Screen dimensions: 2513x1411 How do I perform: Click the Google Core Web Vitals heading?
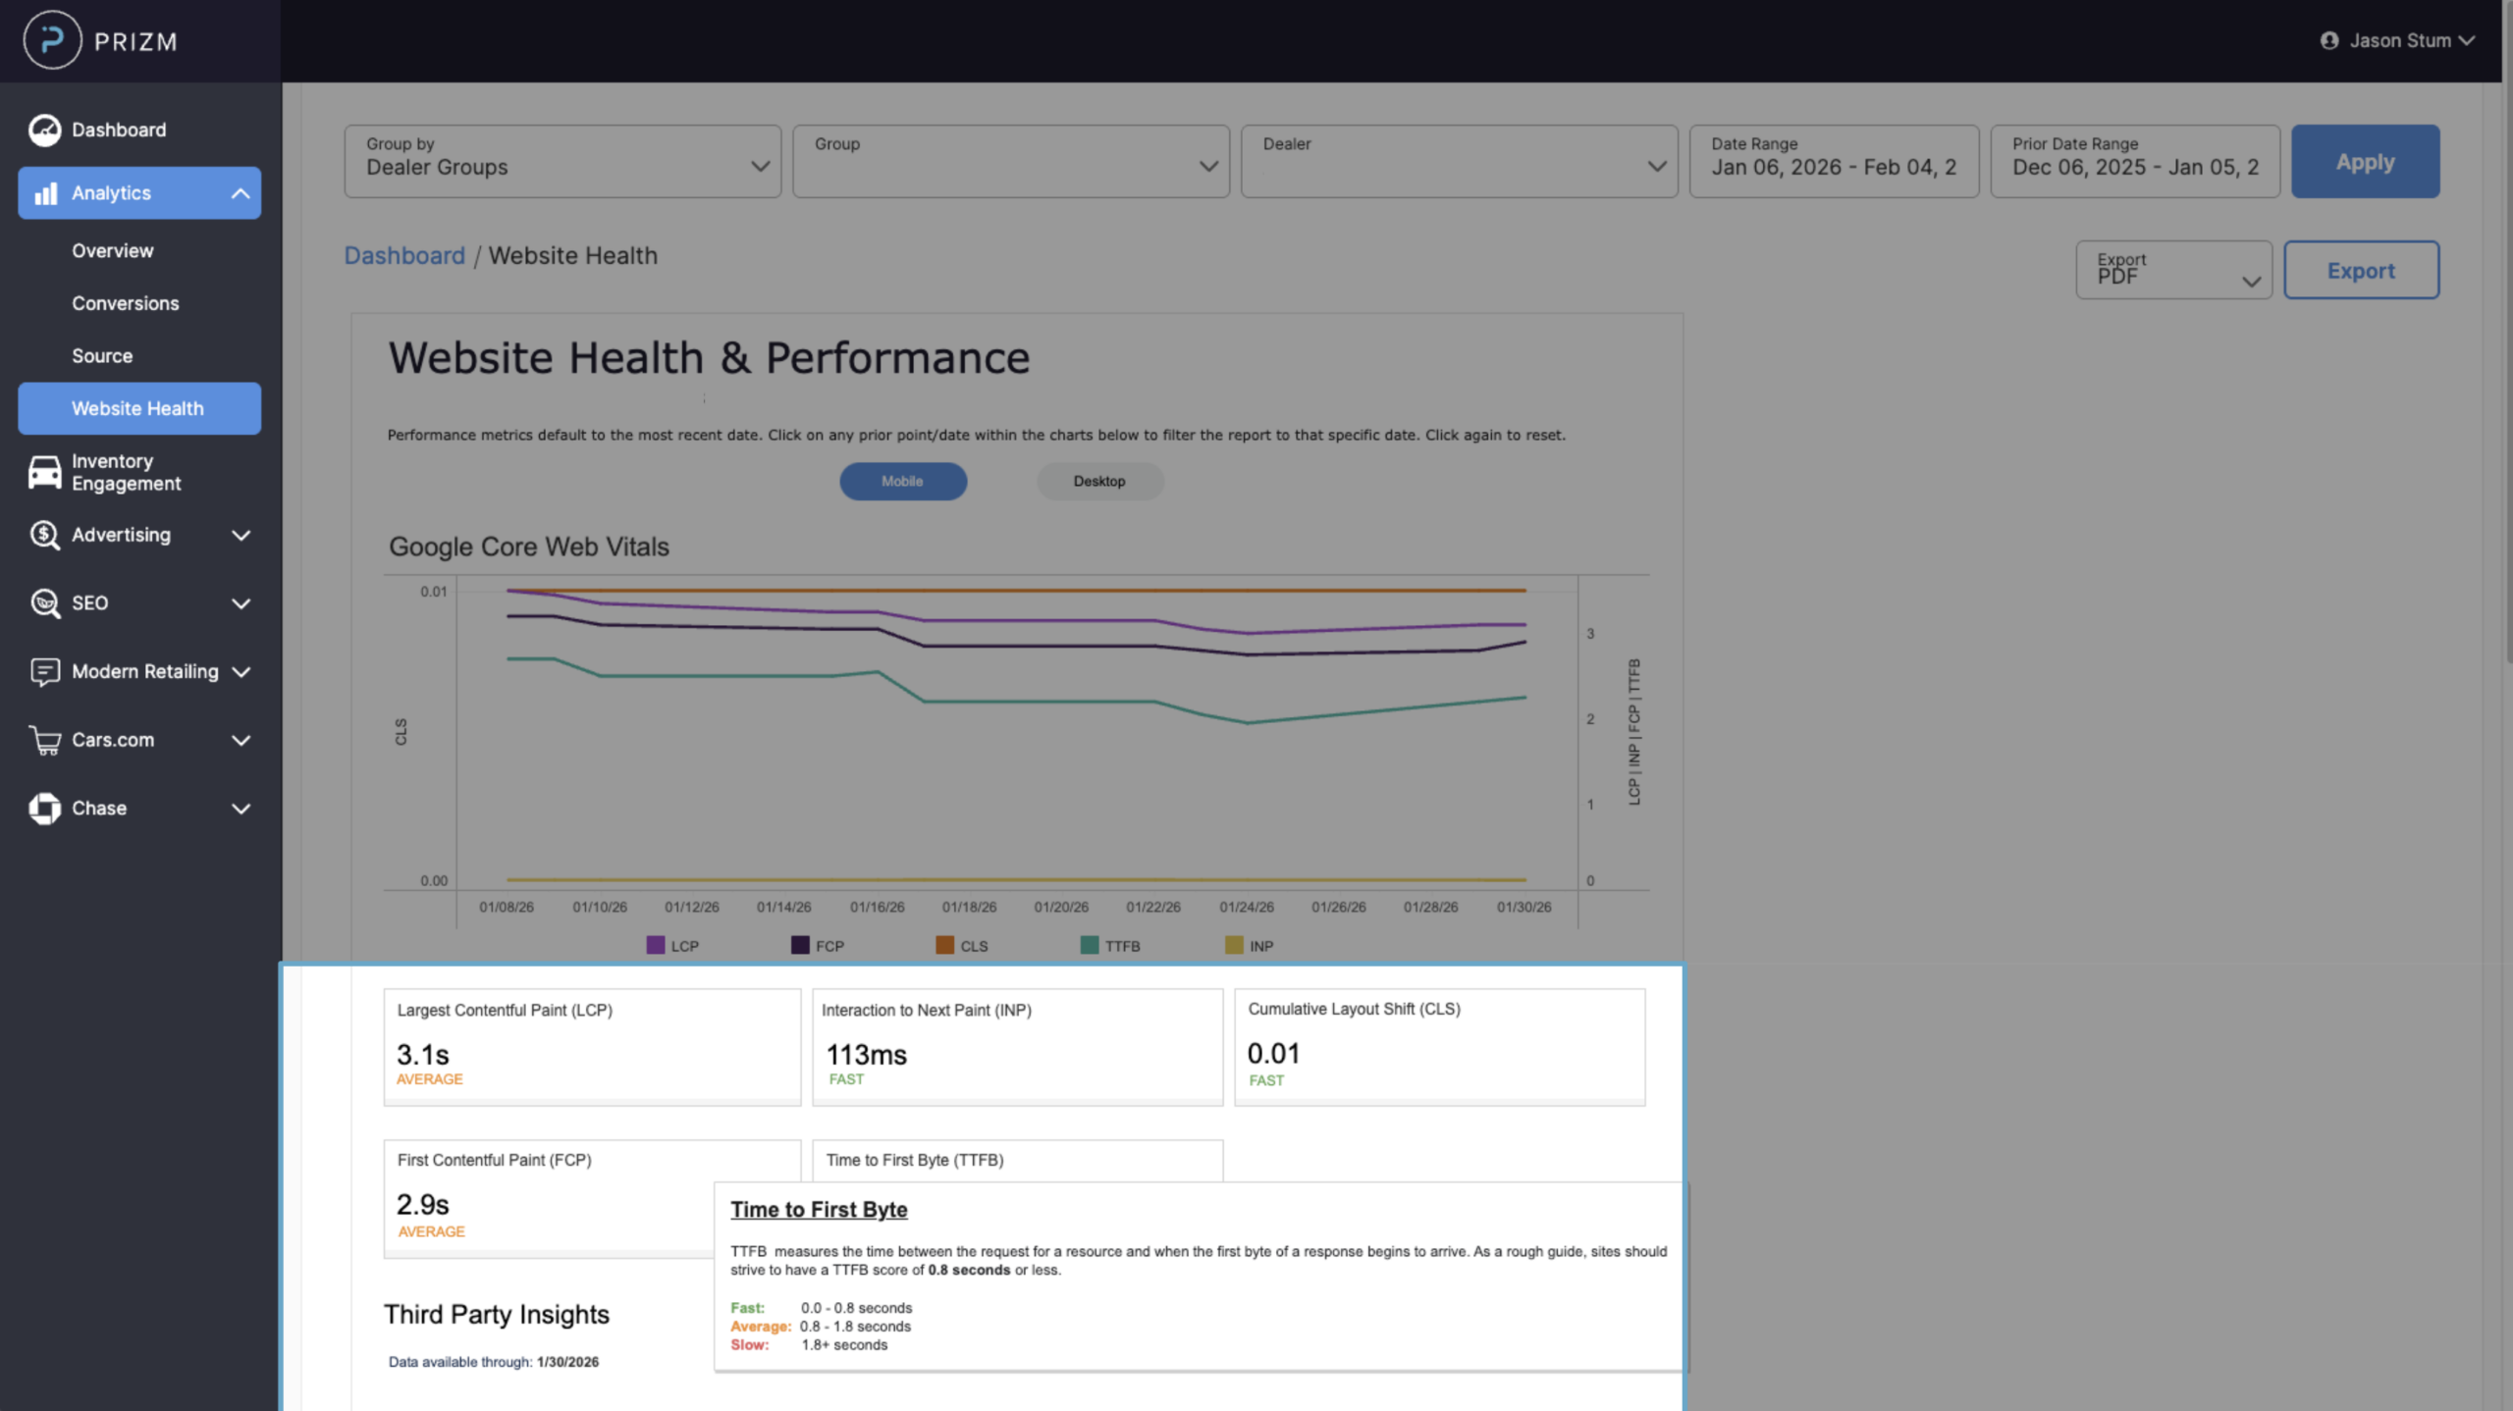[529, 547]
